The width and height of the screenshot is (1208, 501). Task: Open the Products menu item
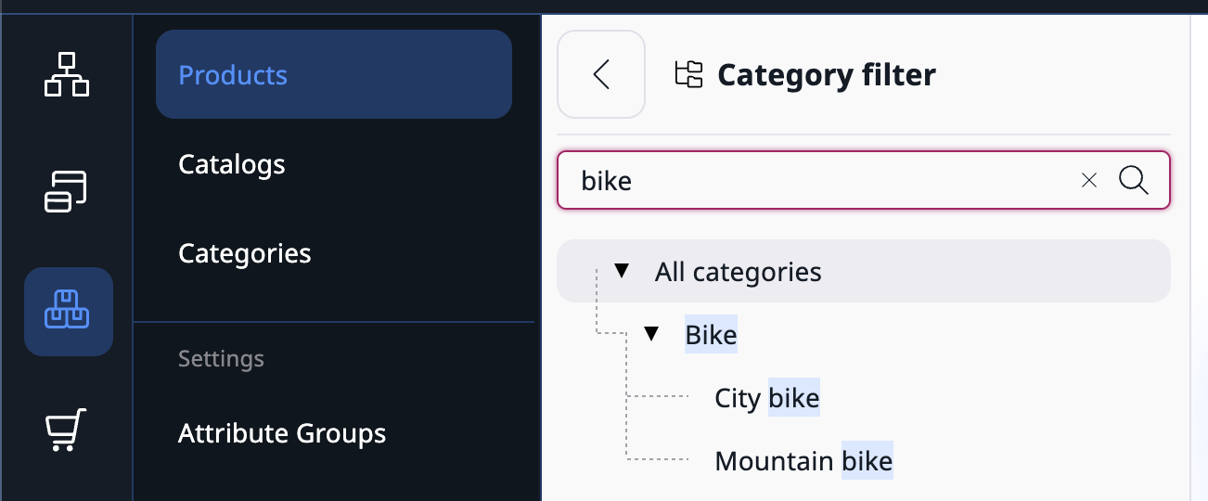tap(233, 75)
